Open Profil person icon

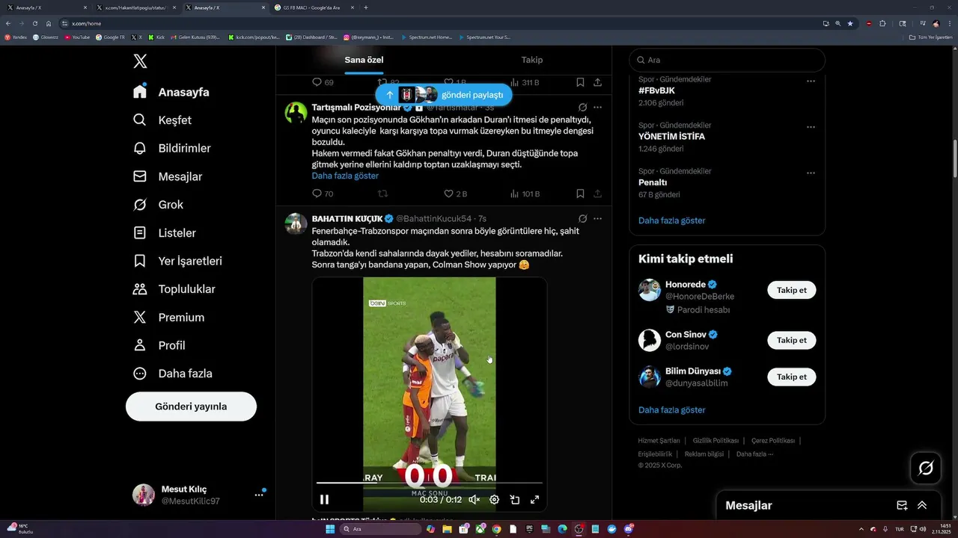coord(140,345)
